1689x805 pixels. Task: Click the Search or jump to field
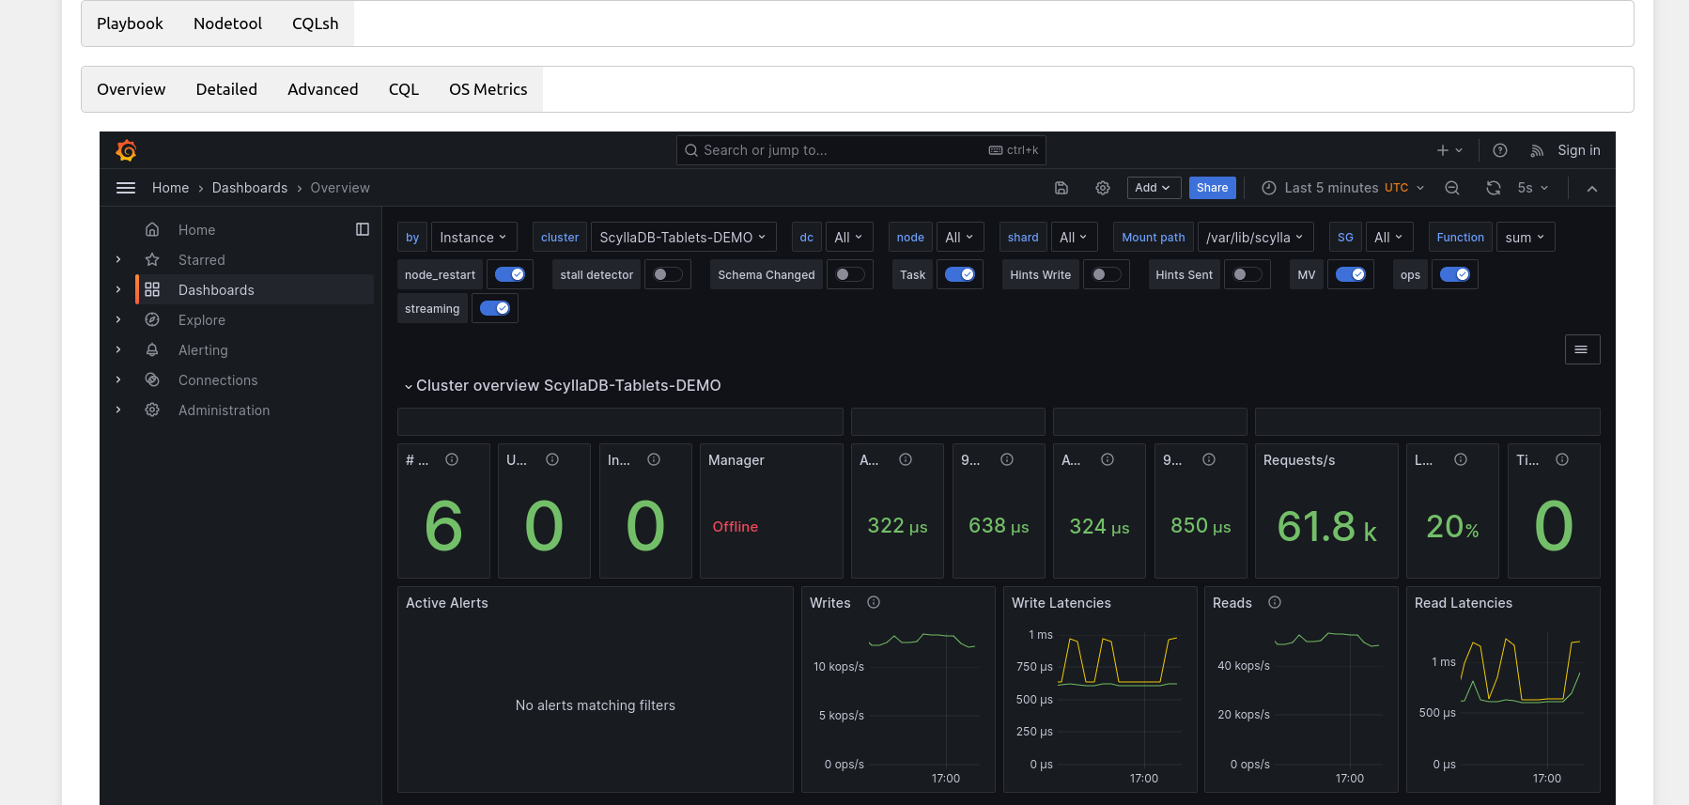point(860,150)
